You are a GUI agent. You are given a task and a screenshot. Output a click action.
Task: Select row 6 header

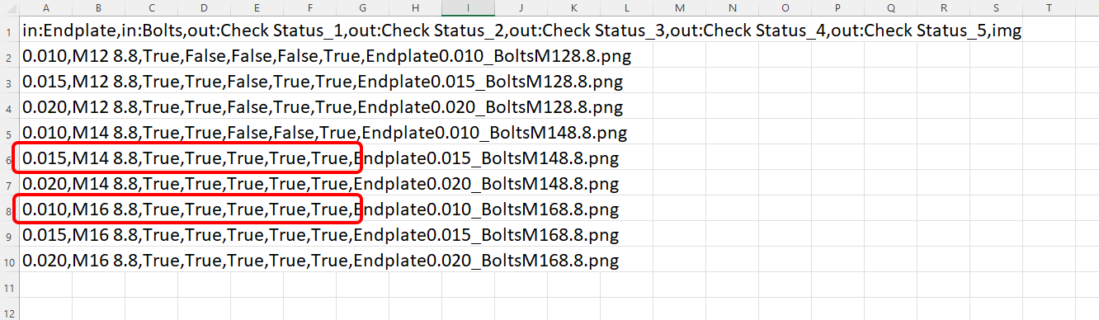(8, 158)
